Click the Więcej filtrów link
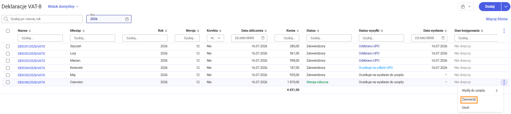This screenshot has width=511, height=114. click(497, 19)
